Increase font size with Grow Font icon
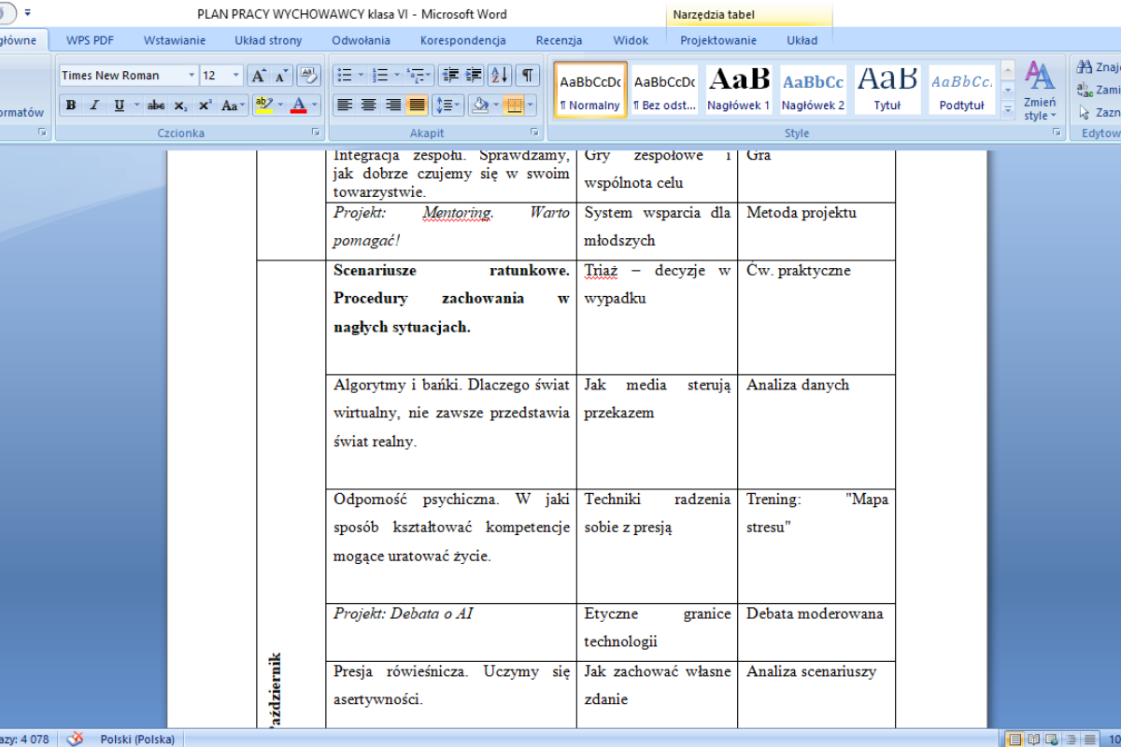This screenshot has height=747, width=1121. [259, 76]
